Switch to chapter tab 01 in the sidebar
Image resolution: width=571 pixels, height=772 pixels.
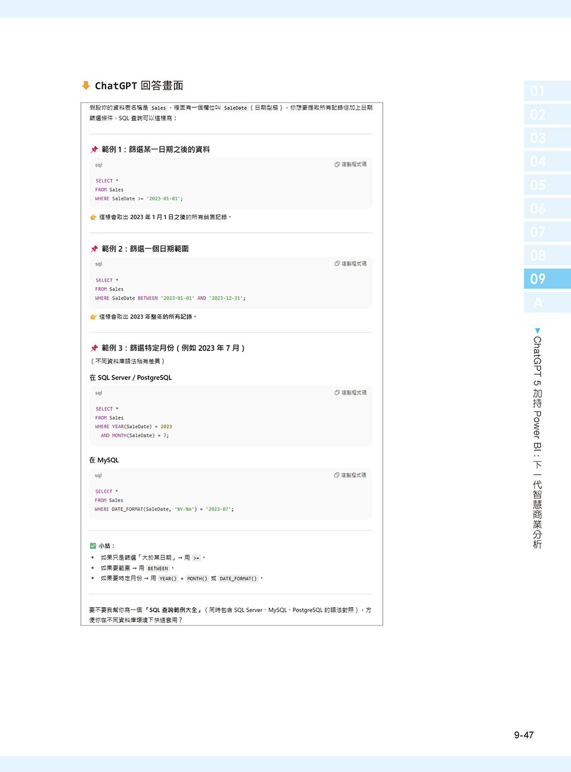[x=547, y=90]
